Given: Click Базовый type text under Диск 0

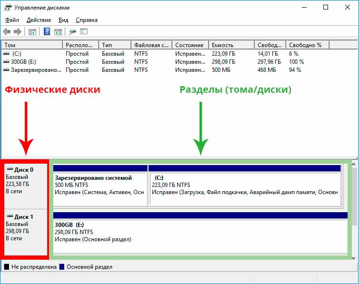Looking at the screenshot, I should [17, 177].
